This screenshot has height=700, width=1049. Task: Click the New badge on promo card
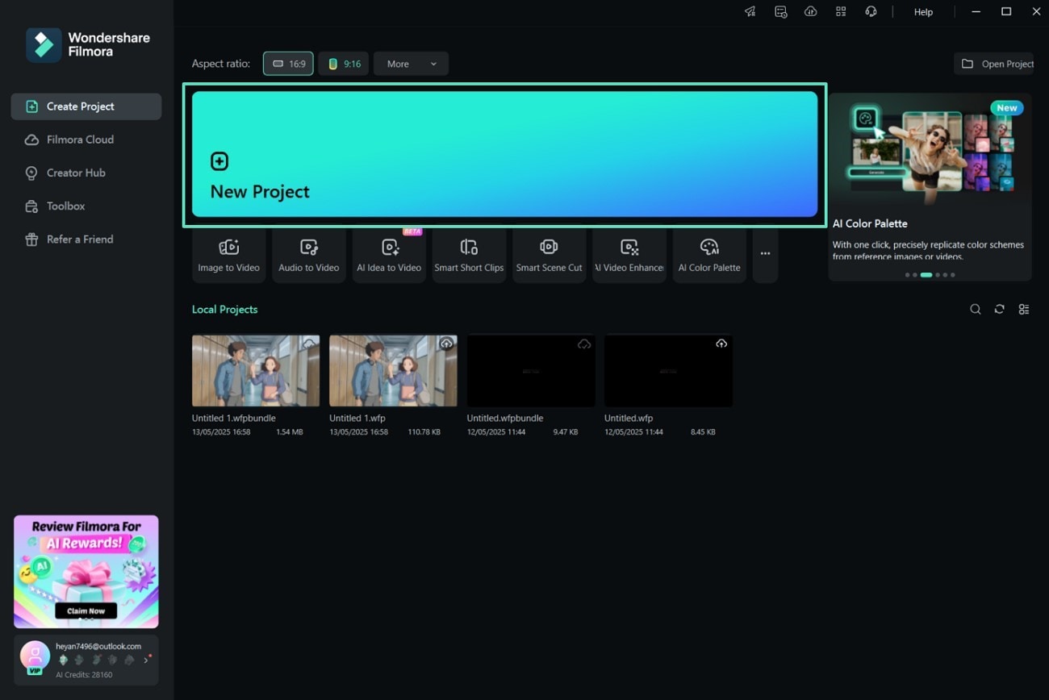pyautogui.click(x=1006, y=108)
